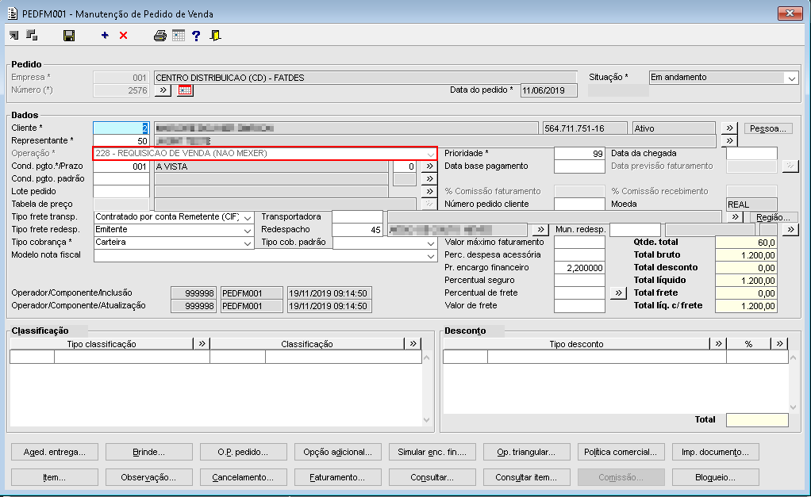Screen dimensions: 811x497
Task: Click the Consultar... button
Action: [x=432, y=477]
